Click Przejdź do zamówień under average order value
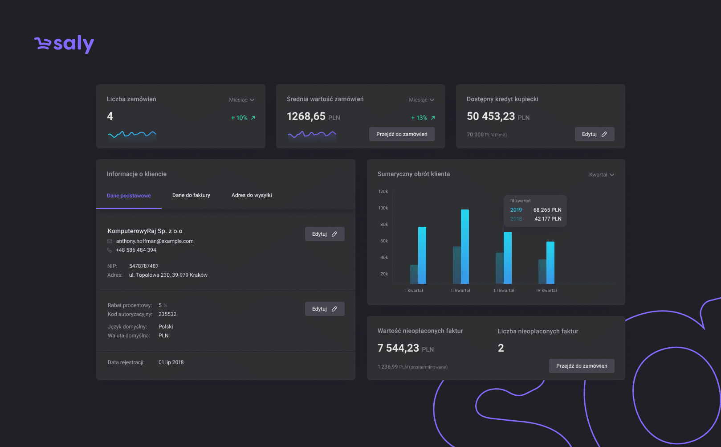Image resolution: width=721 pixels, height=447 pixels. [x=402, y=134]
